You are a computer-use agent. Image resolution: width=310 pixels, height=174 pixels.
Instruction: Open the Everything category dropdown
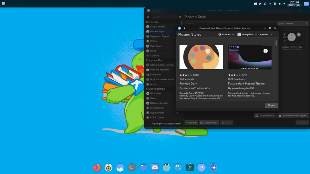click(247, 35)
